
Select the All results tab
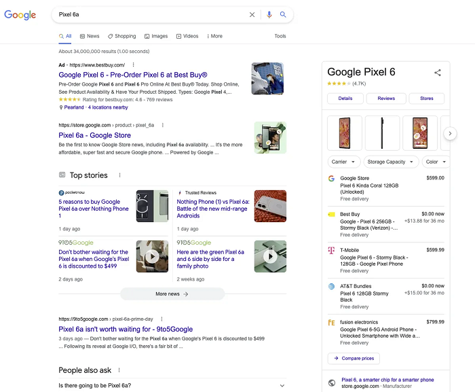click(65, 36)
